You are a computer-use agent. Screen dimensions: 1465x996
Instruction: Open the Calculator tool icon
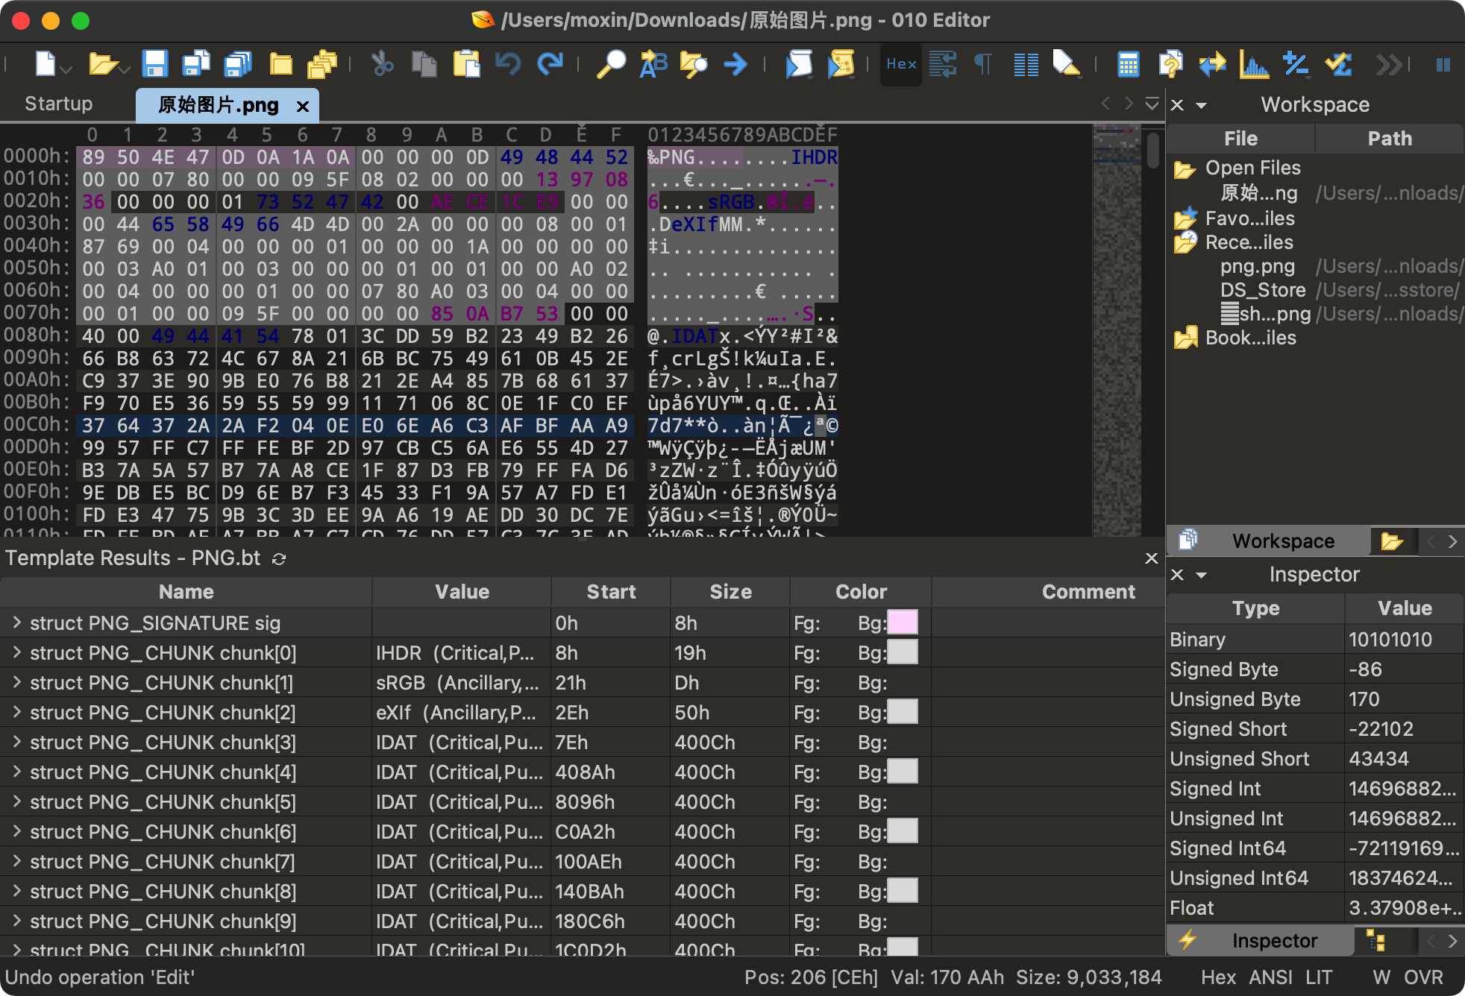pos(1128,65)
